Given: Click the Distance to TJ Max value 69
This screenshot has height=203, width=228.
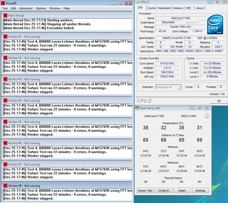Looking at the screenshot, I should [199, 140].
